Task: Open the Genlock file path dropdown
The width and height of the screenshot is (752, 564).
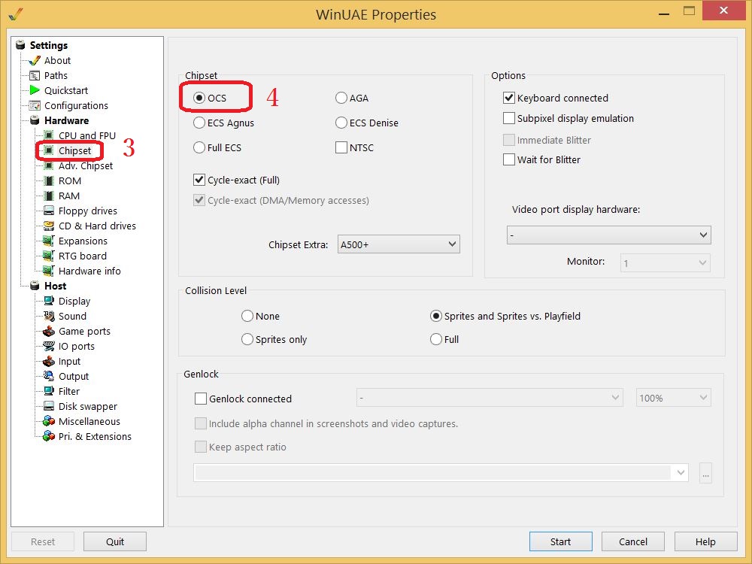Action: click(x=441, y=473)
